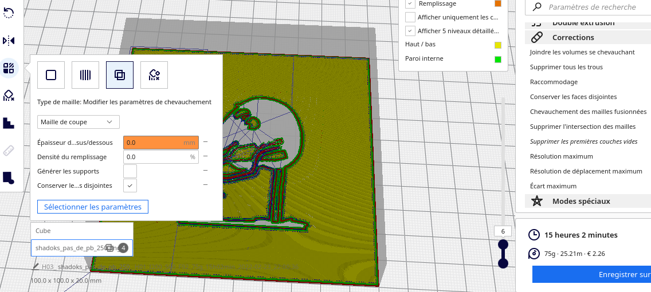Click the magnifier icon in search box
The width and height of the screenshot is (651, 292).
tap(537, 7)
